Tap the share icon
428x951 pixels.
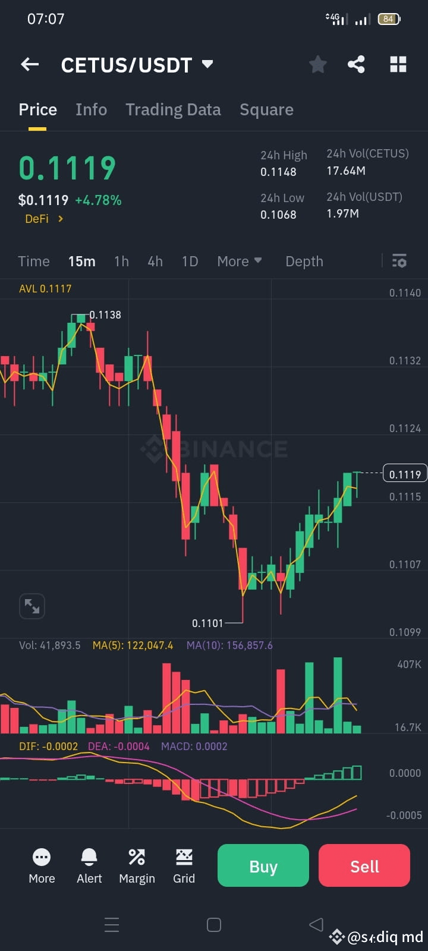[356, 64]
